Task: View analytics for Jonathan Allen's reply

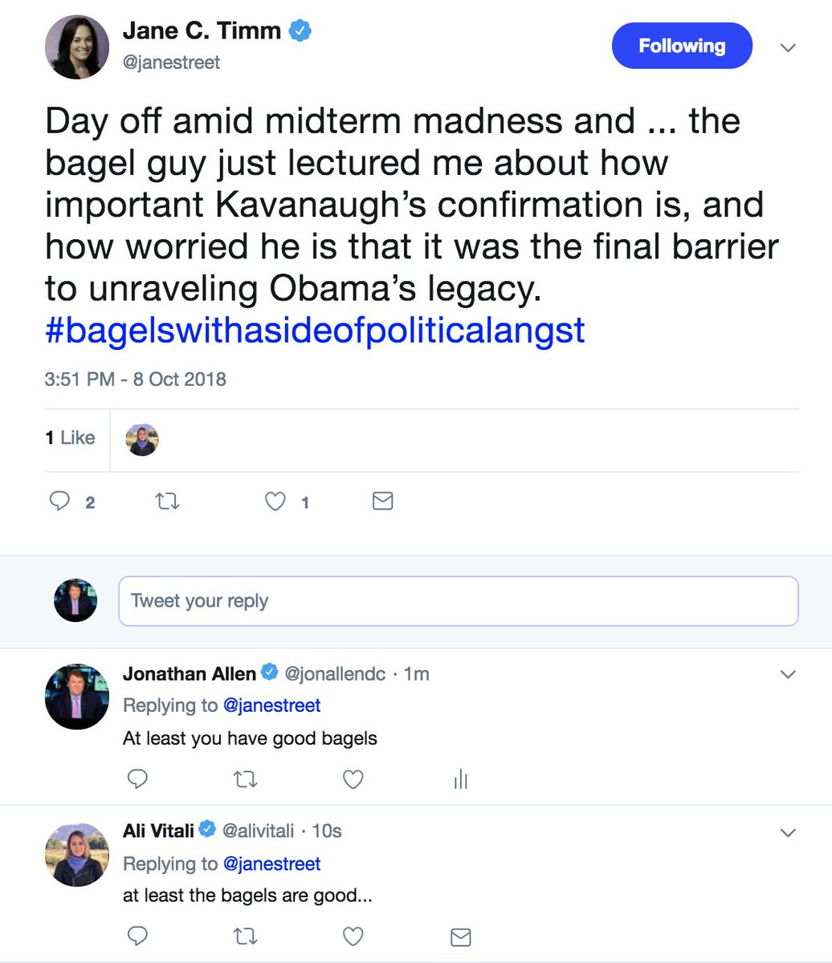Action: pyautogui.click(x=460, y=778)
